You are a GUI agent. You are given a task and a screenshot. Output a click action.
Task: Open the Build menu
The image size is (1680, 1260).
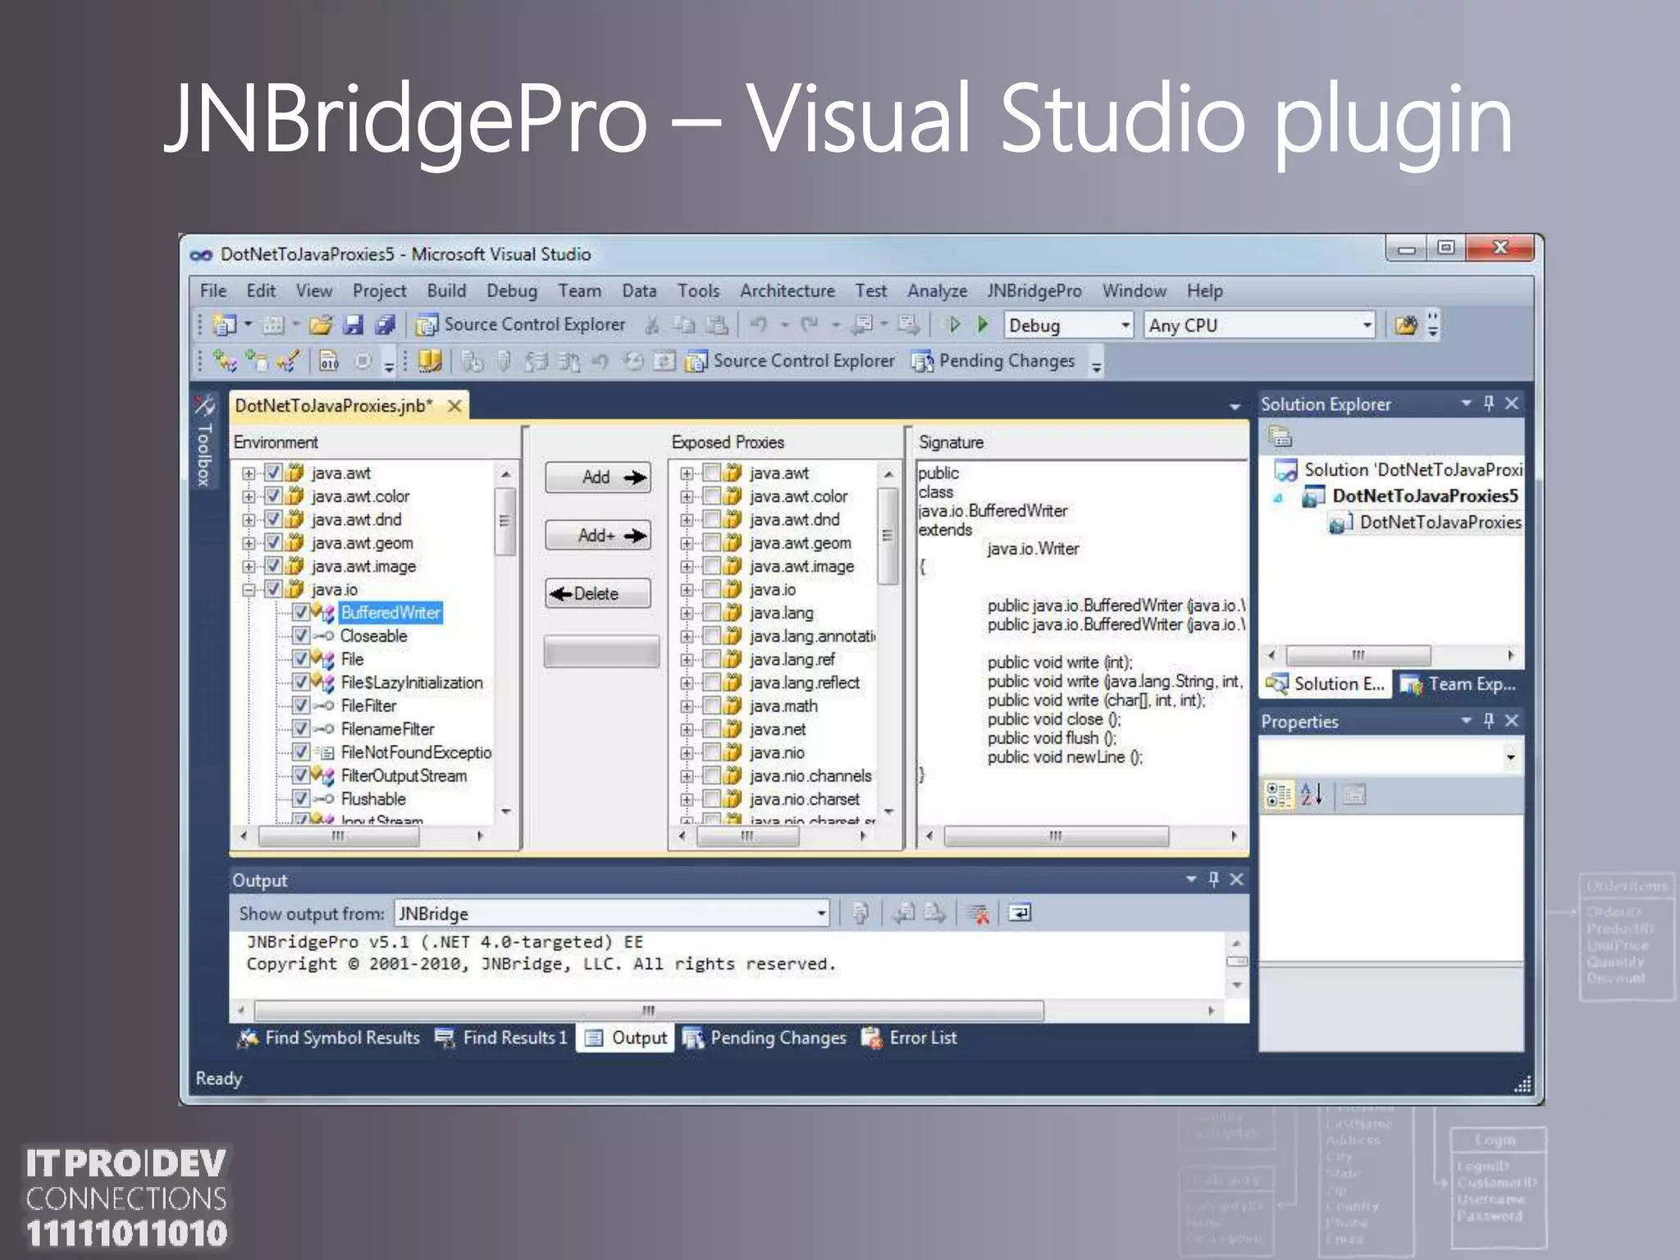[x=446, y=290]
